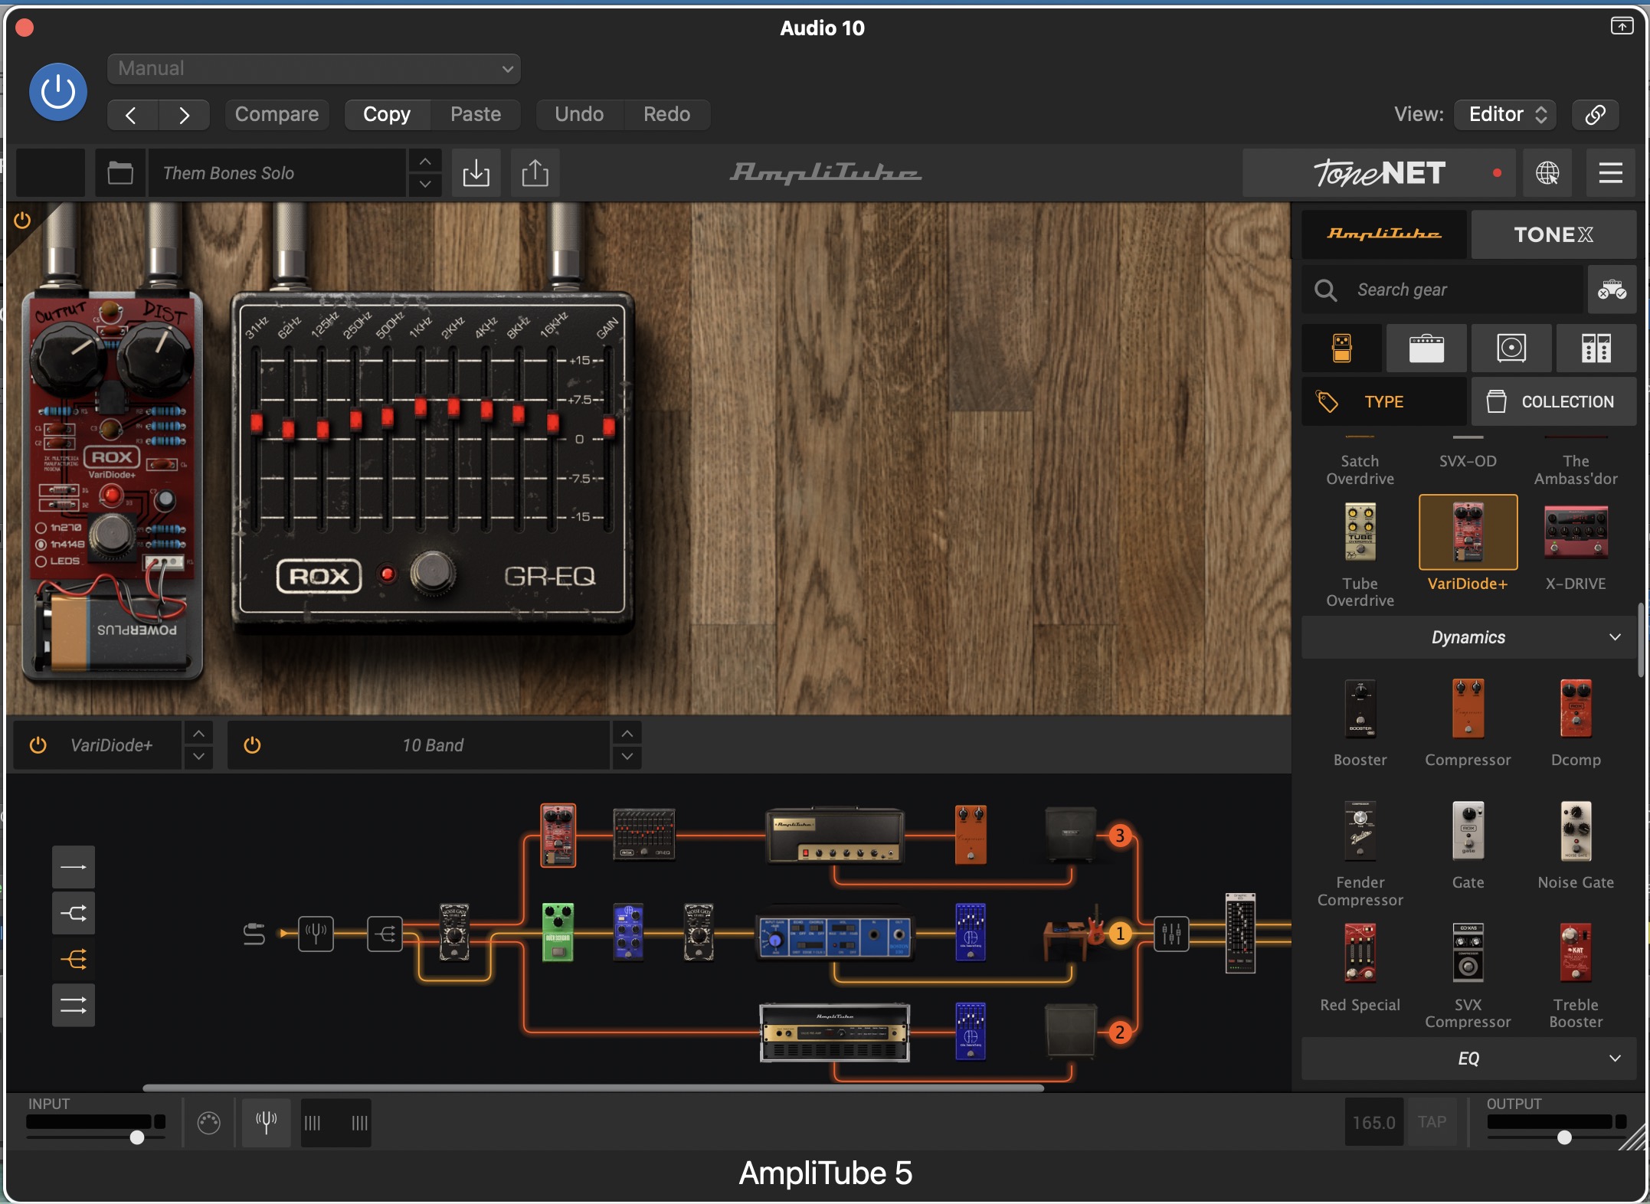Click the ToneNET globe icon
This screenshot has width=1650, height=1204.
click(1547, 173)
